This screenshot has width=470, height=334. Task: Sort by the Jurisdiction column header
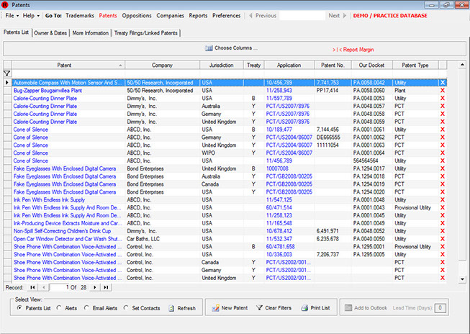tap(221, 65)
